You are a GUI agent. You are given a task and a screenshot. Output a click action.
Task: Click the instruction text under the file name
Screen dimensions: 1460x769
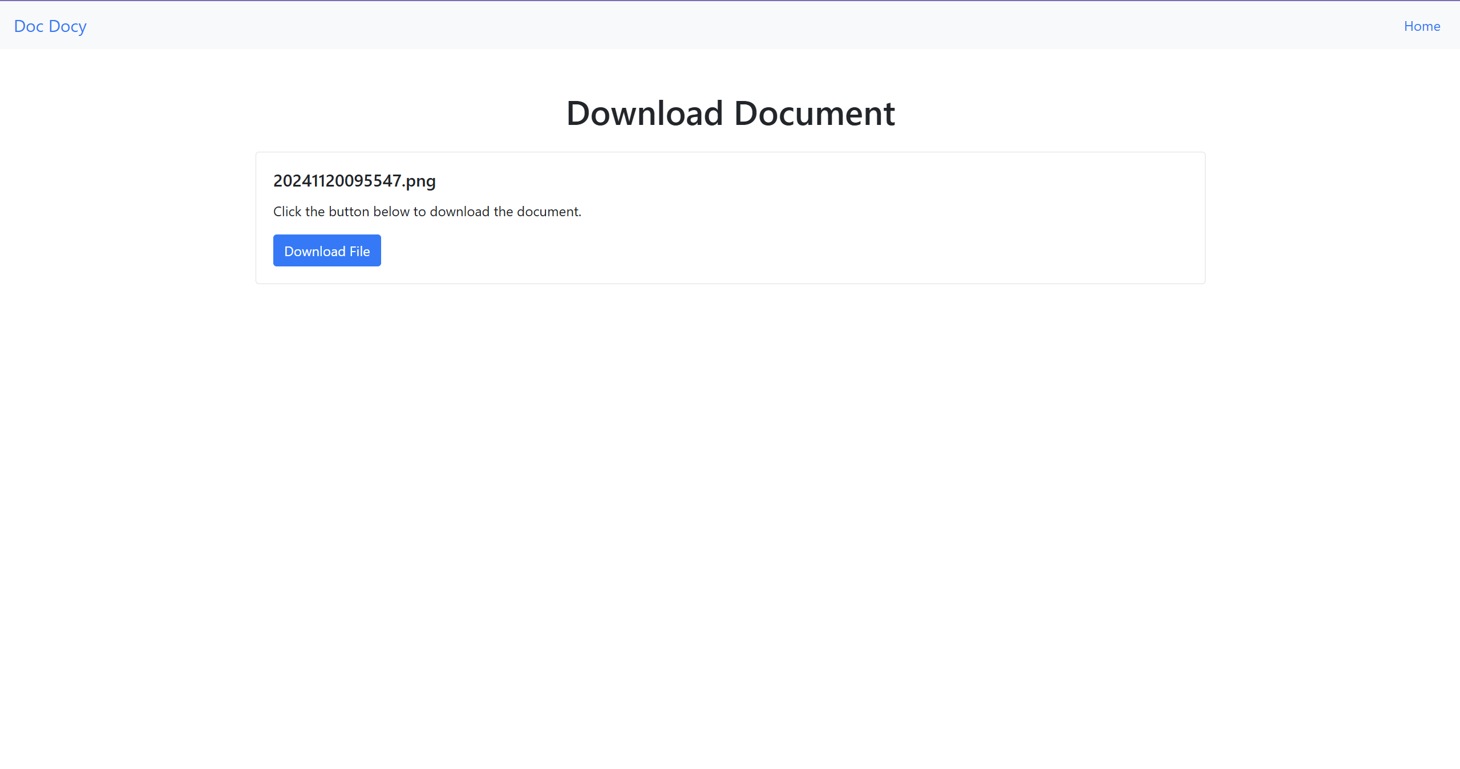coord(427,212)
